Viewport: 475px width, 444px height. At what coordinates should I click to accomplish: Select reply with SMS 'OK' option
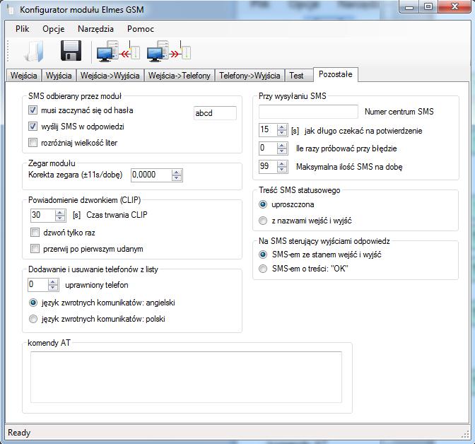pyautogui.click(x=263, y=269)
